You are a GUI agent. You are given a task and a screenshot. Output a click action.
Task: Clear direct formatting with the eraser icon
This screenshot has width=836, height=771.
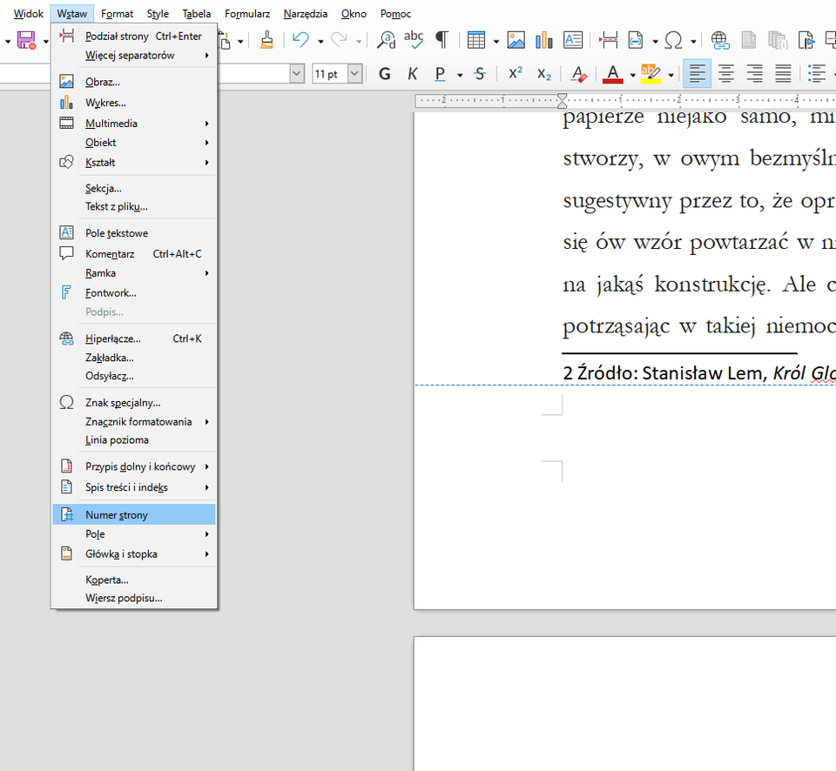point(577,74)
